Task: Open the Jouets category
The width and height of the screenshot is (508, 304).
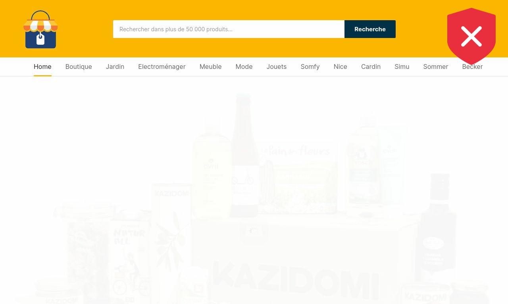Action: (x=277, y=67)
